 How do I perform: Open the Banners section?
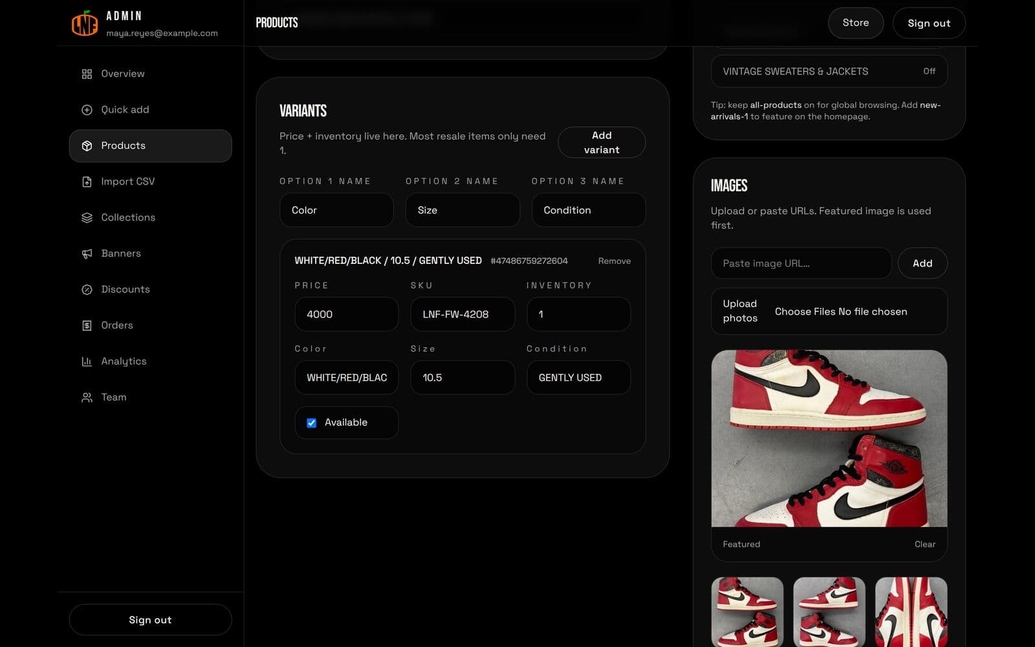tap(150, 254)
